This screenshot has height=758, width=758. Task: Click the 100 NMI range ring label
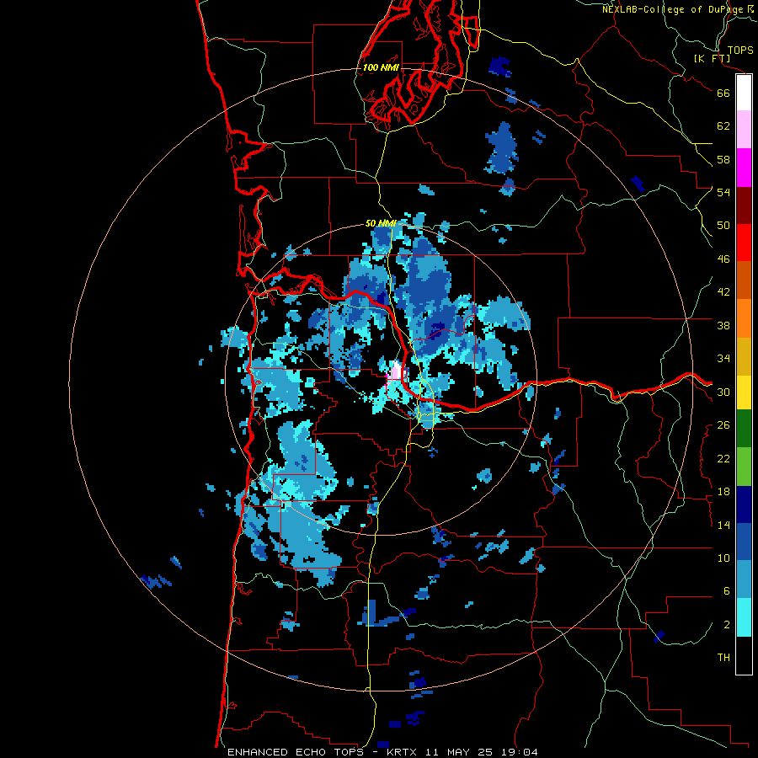click(381, 67)
